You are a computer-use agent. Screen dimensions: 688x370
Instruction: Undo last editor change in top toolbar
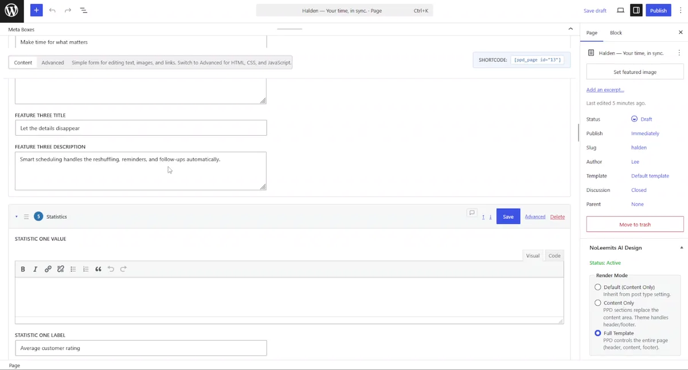(52, 10)
